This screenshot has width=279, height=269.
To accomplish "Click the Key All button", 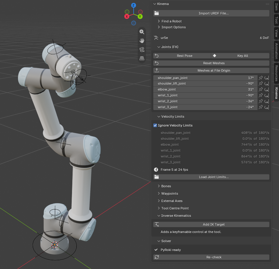I will coord(240,56).
